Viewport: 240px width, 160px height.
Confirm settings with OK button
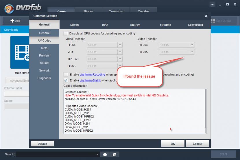(x=173, y=144)
